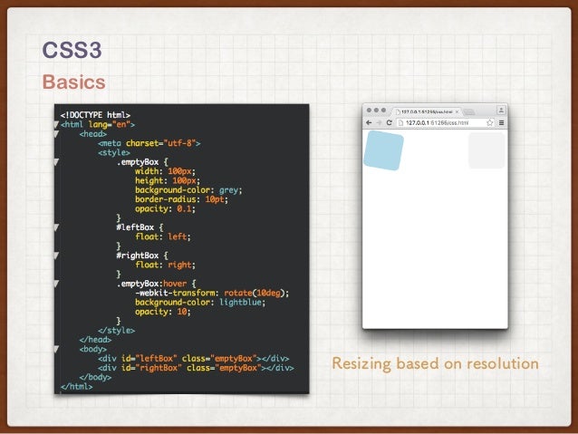Viewport: 578px width, 434px height.
Task: Collapse the #rightBox rule fold arrow
Action: [56, 256]
